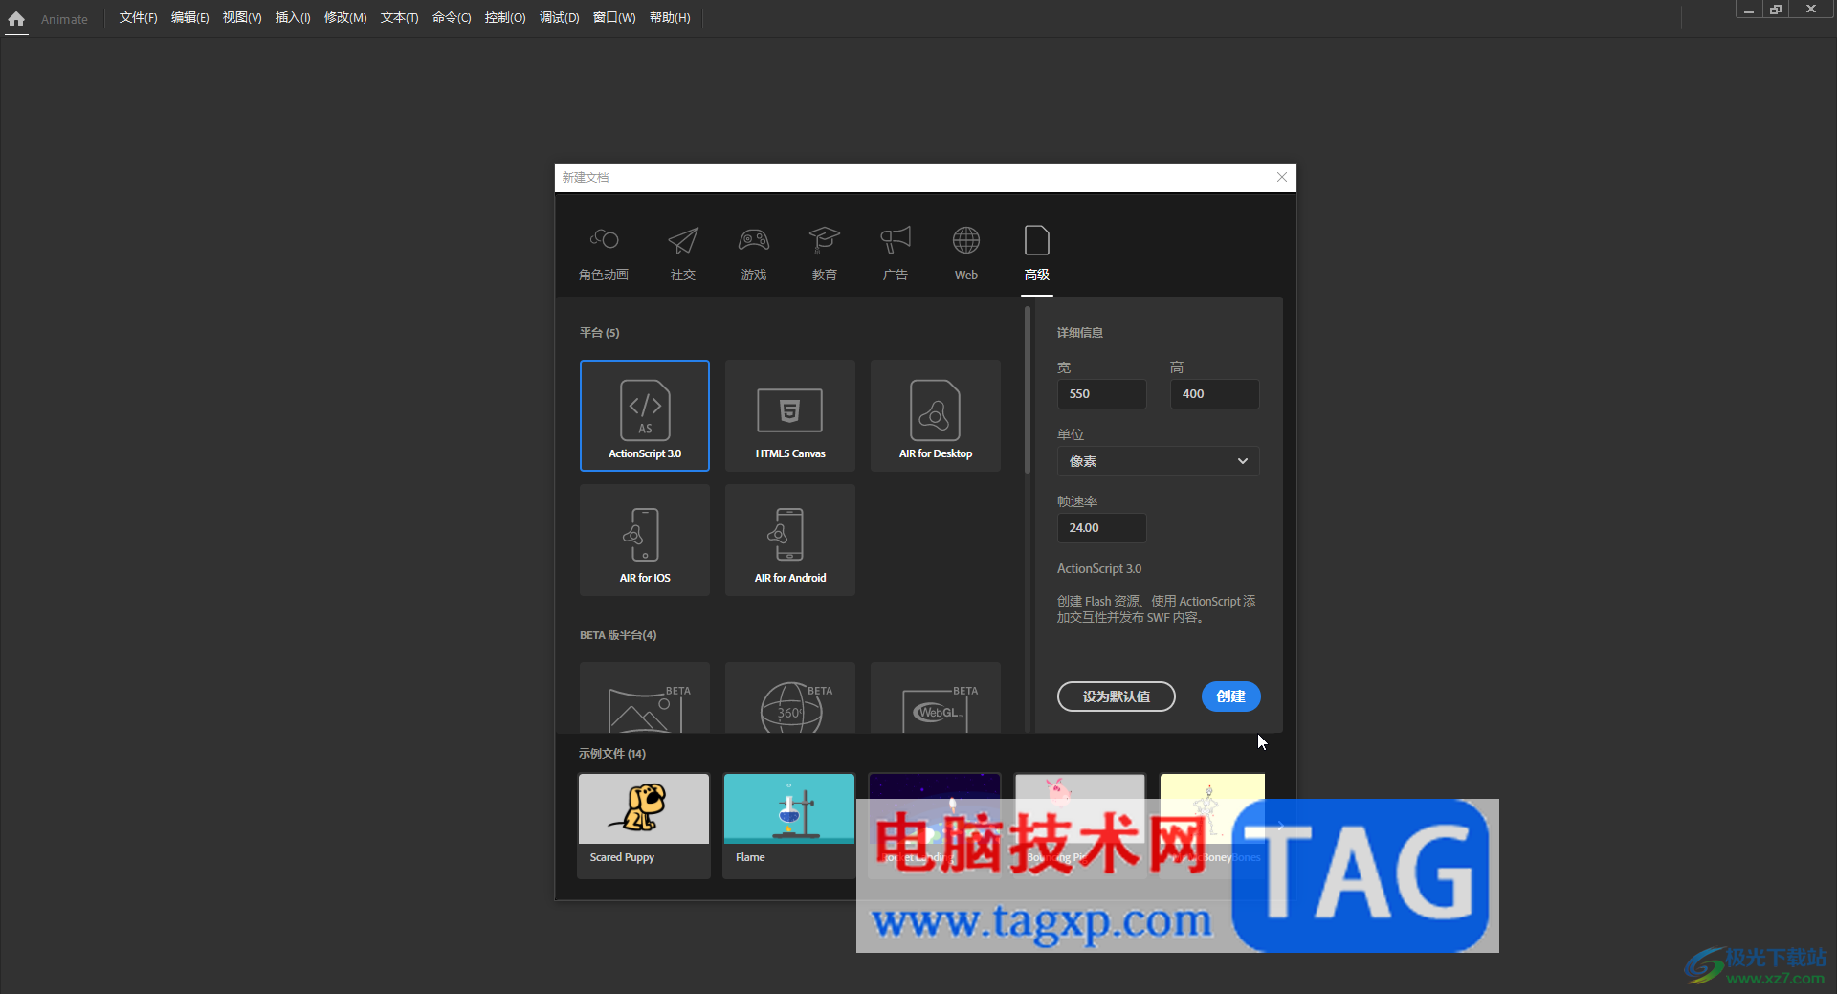Open the 文本(T) menu

[x=399, y=18]
